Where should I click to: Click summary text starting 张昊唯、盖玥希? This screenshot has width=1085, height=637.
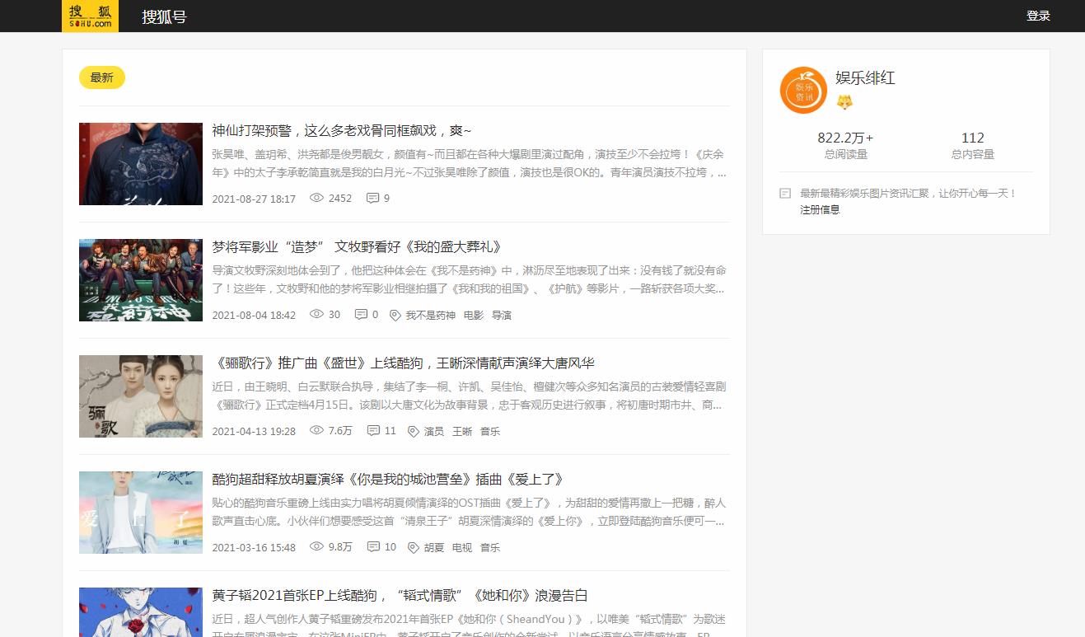tap(470, 163)
